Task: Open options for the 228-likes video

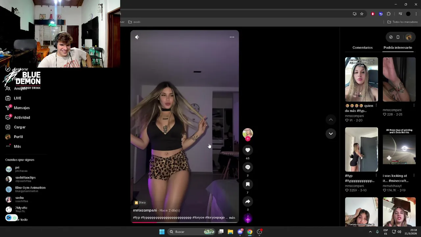Action: [414, 106]
